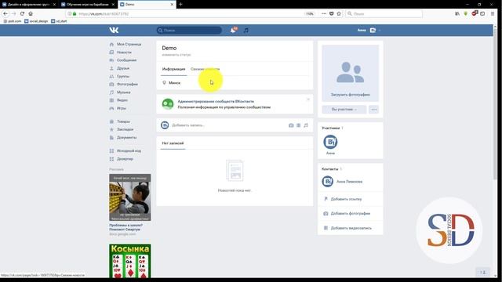The height and width of the screenshot is (282, 502).
Task: Open the VK logo home link
Action: pos(114,30)
